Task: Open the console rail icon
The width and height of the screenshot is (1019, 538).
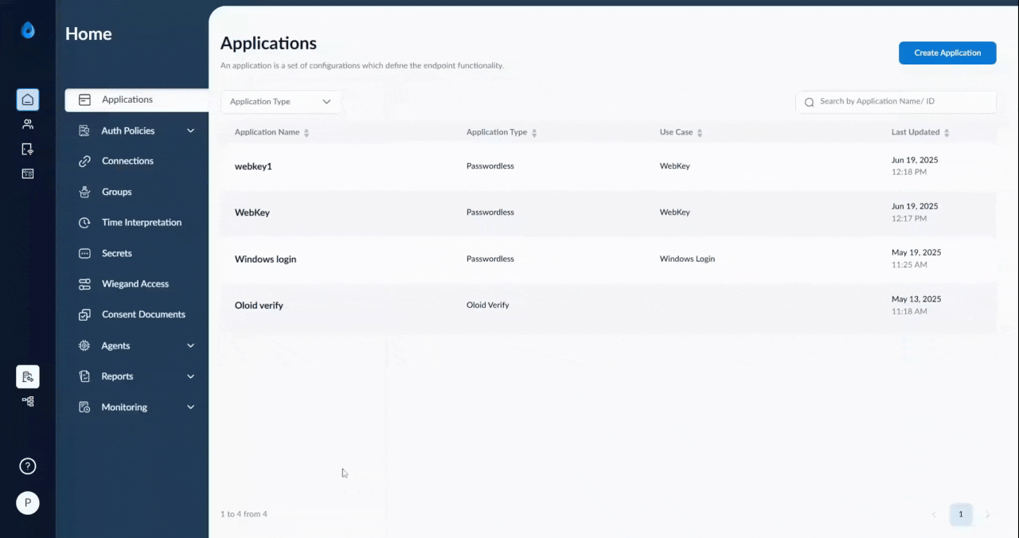Action: [28, 173]
